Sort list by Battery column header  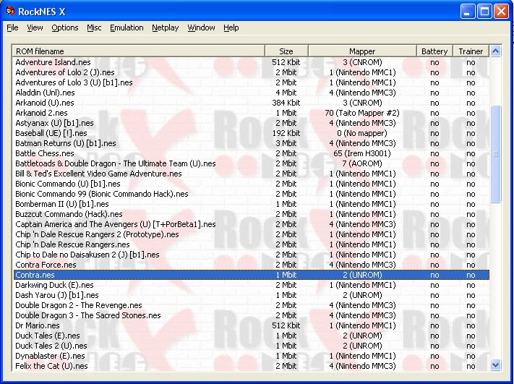click(x=434, y=51)
